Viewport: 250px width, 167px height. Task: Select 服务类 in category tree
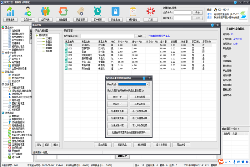coord(49,51)
